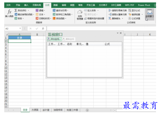Open the 涪陵榨菜 sheet tab

[x=58, y=110]
